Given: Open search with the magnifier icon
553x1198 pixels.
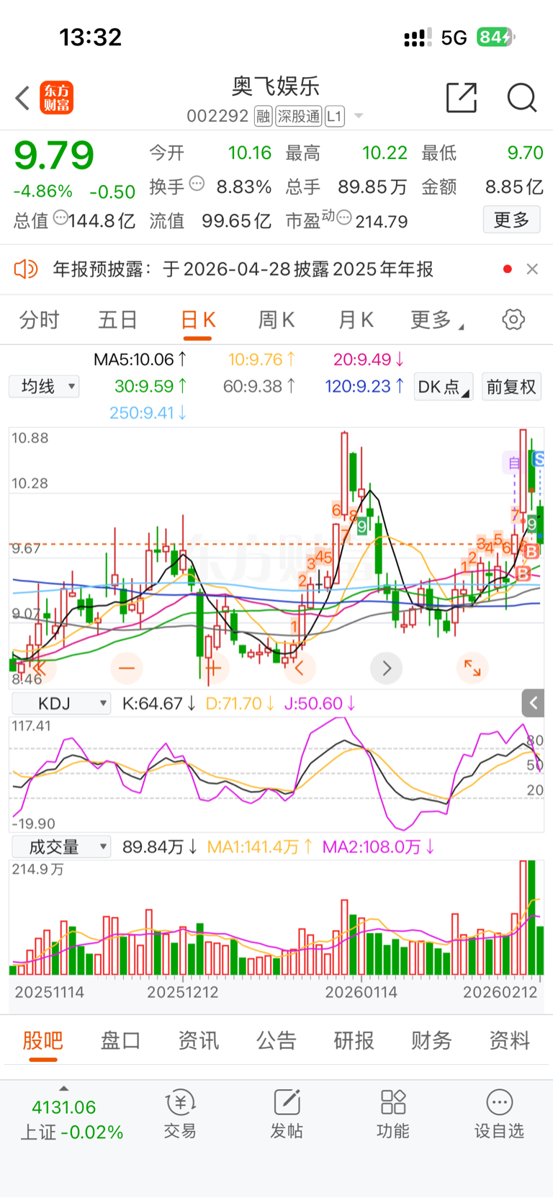Looking at the screenshot, I should (x=521, y=97).
